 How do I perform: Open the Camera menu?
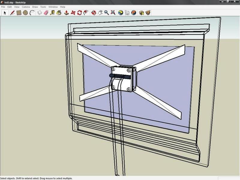25,7
